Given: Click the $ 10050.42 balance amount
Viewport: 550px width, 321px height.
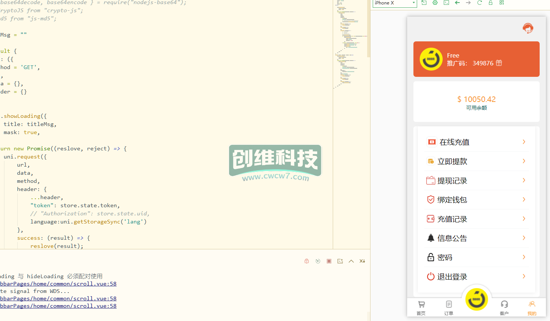Looking at the screenshot, I should coord(476,99).
